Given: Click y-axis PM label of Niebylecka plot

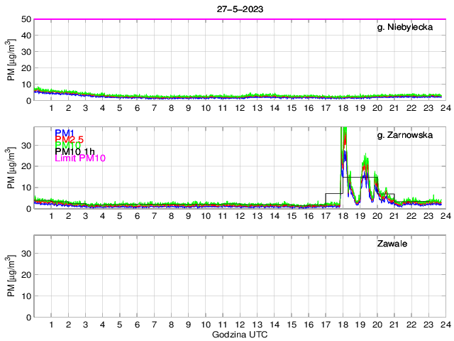Looking at the screenshot, I should 11,60.
